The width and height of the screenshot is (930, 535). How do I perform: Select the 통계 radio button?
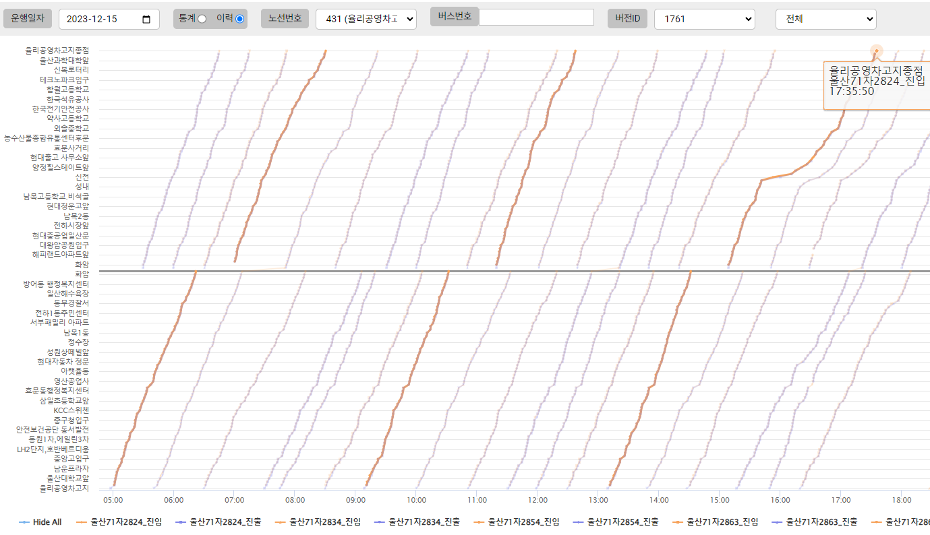point(202,19)
